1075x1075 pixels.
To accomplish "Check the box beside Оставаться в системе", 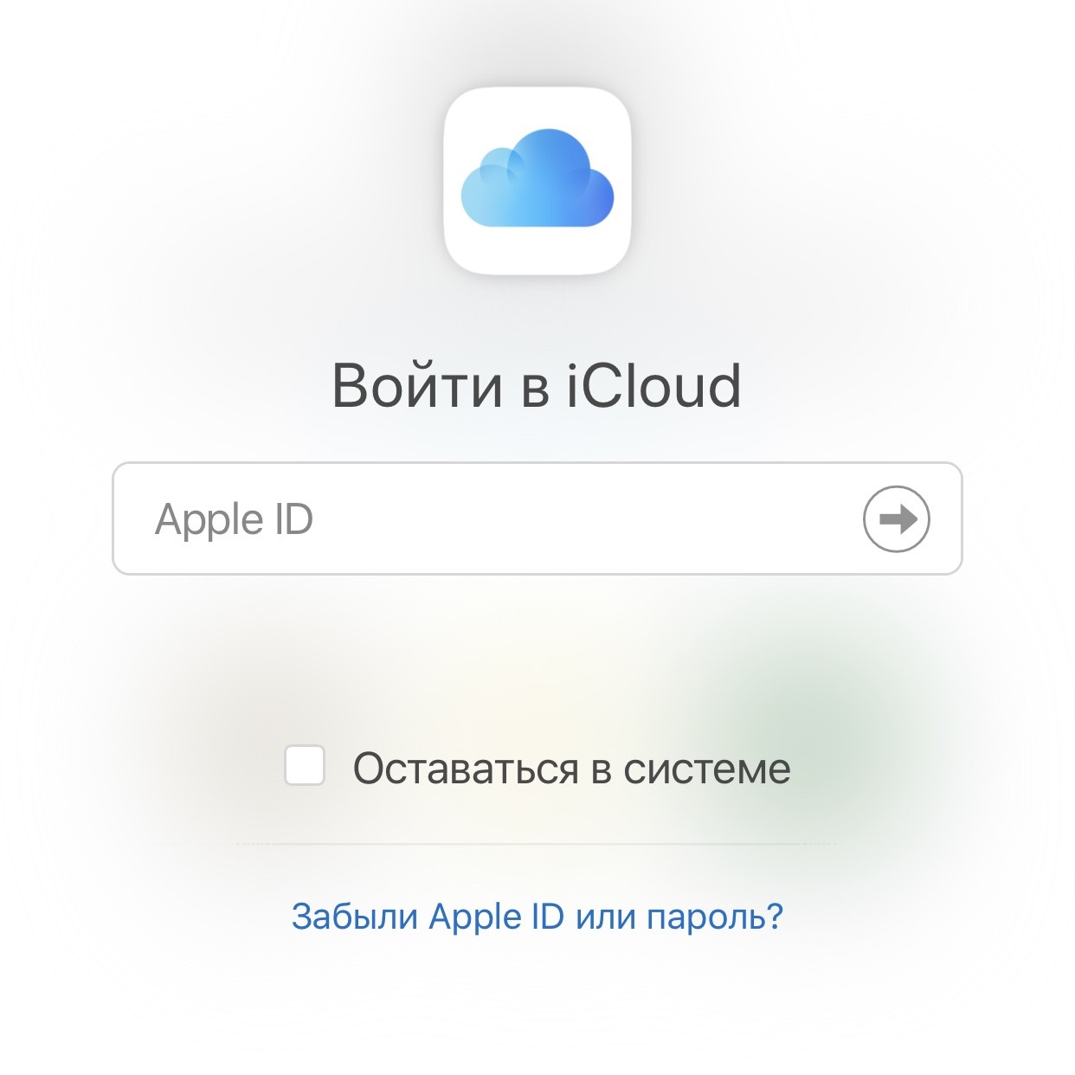I will [x=305, y=765].
